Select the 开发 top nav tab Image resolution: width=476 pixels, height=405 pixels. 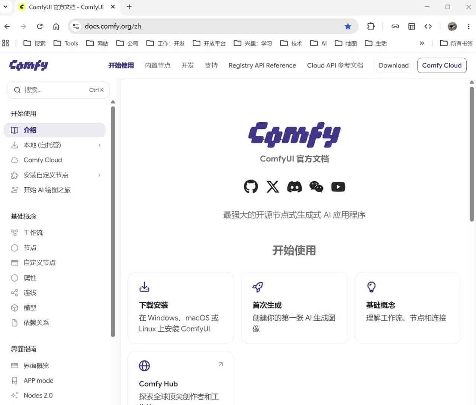187,65
